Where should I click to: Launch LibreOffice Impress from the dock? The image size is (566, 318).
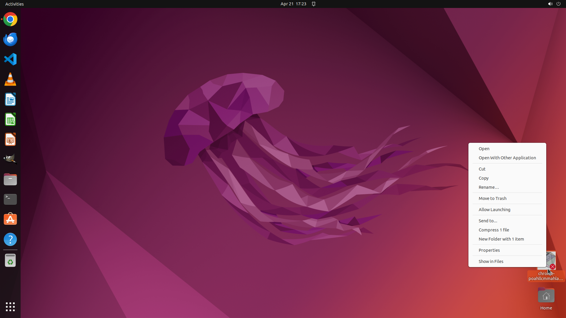pos(10,140)
